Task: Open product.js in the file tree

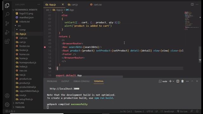Action: point(25,83)
